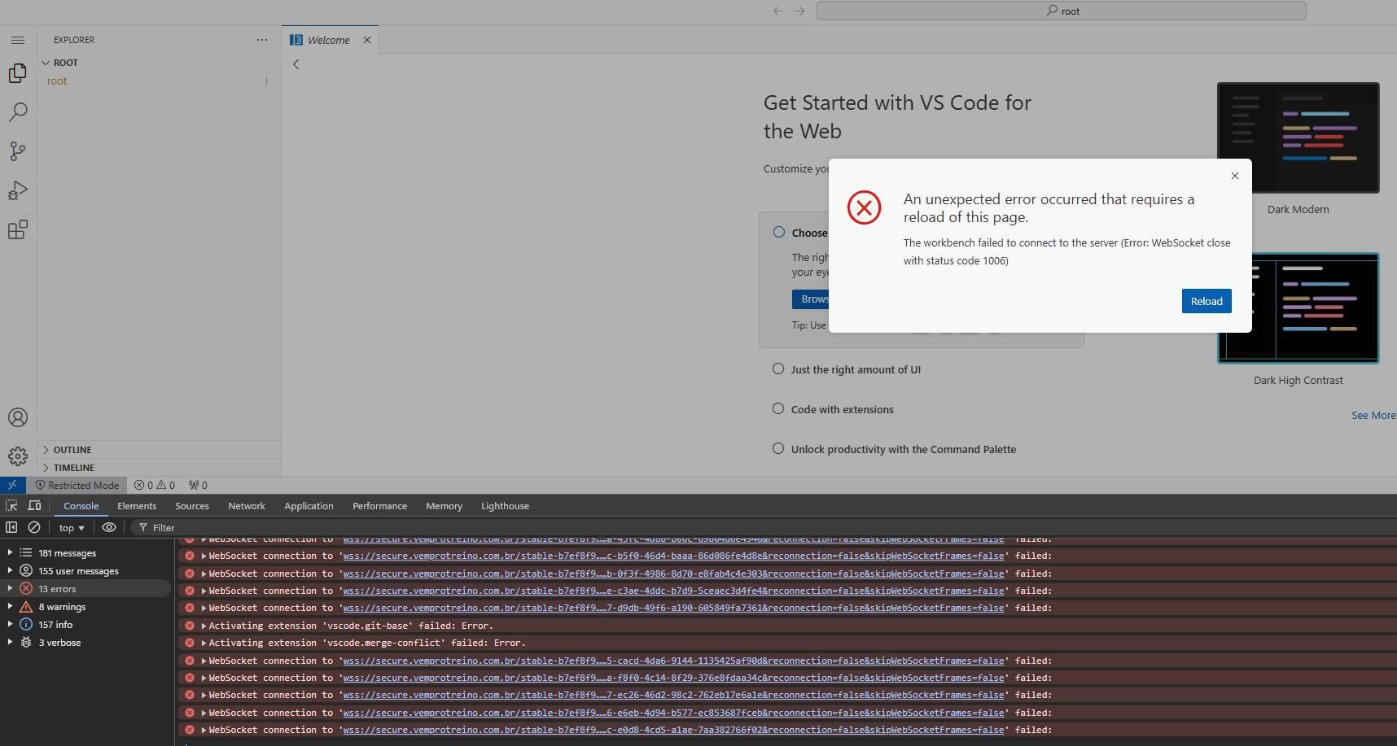This screenshot has height=746, width=1397.
Task: Toggle DevTools device toolbar icon
Action: pyautogui.click(x=34, y=506)
